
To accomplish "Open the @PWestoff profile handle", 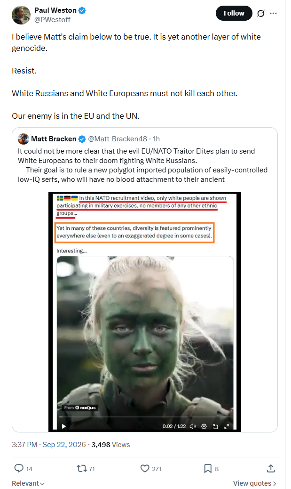I will click(x=52, y=20).
